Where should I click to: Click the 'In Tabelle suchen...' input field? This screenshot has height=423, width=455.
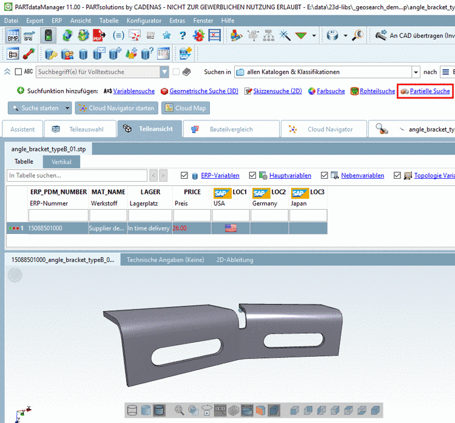coord(77,175)
